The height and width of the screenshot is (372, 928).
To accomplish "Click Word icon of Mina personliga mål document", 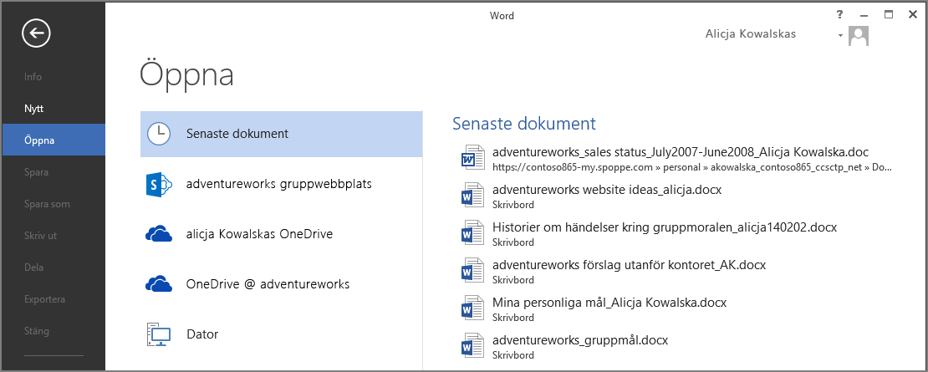I will click(x=472, y=308).
